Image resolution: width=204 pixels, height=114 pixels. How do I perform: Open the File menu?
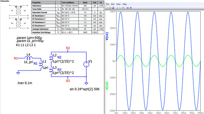(x=108, y=4)
